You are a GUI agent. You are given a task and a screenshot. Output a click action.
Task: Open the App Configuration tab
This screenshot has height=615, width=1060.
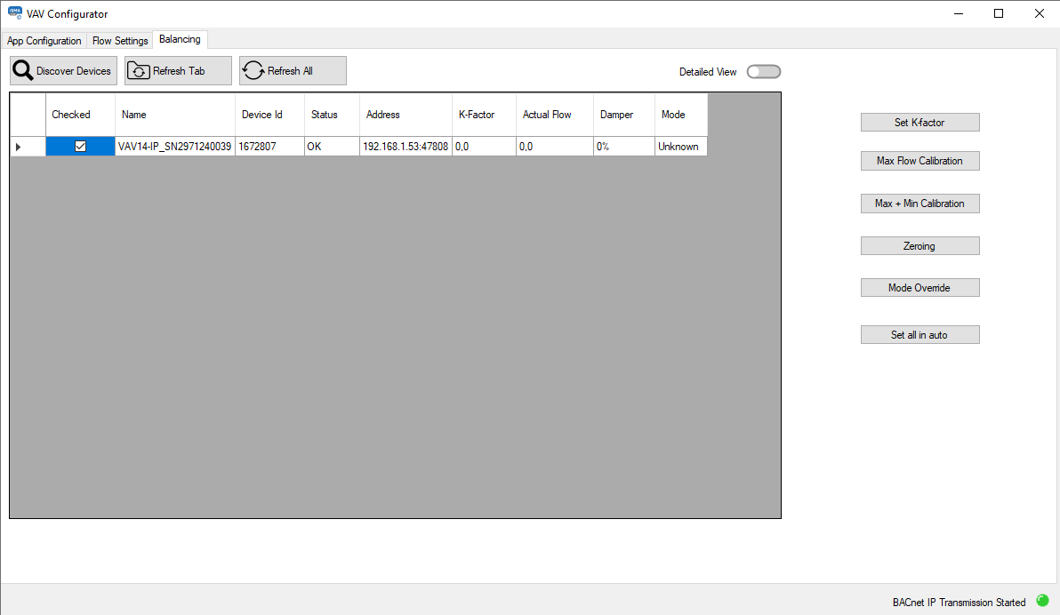click(44, 40)
